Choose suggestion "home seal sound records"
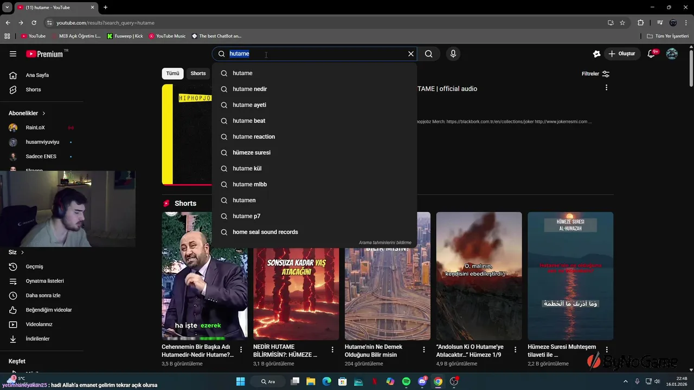694x390 pixels. click(314, 232)
